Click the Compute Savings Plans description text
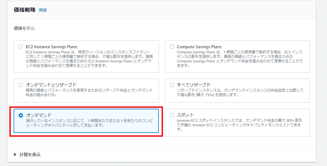The height and width of the screenshot is (166, 327). pos(240,59)
